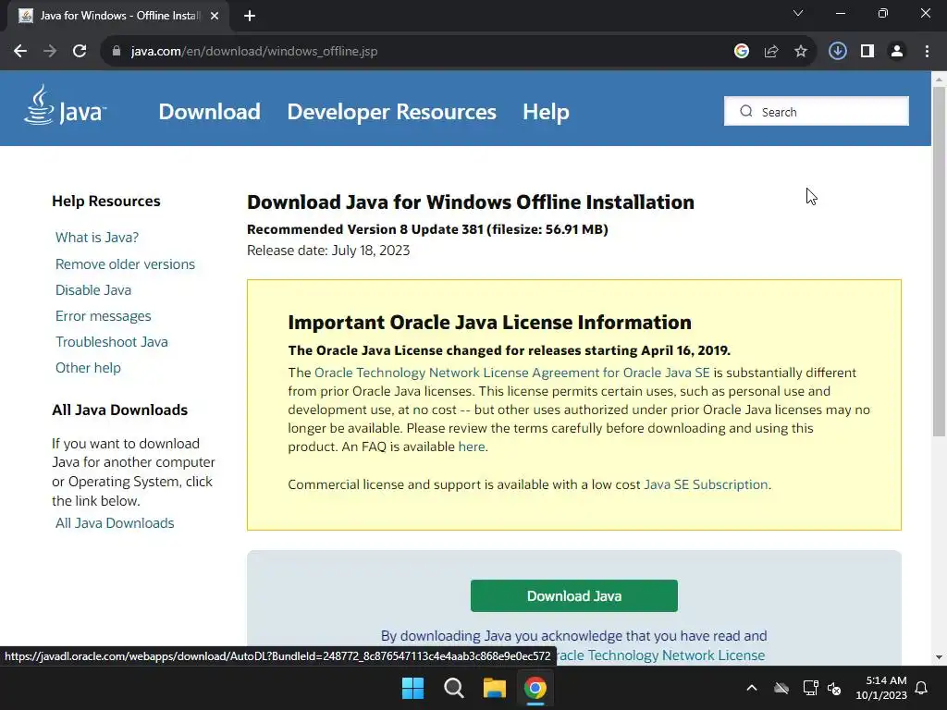Open Error messages help link
Screen dimensions: 947x710
(x=104, y=316)
